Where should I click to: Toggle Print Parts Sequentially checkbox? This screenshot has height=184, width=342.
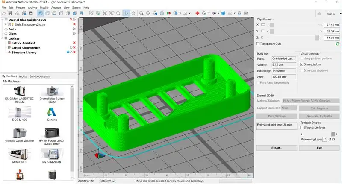(258, 83)
